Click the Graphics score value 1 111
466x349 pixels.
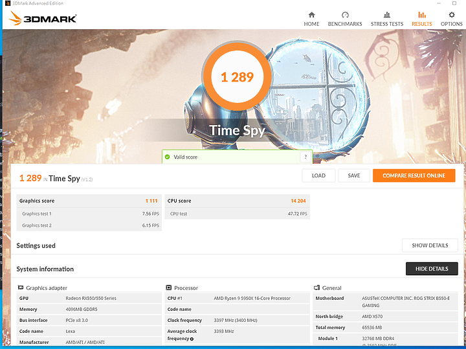[x=151, y=201]
